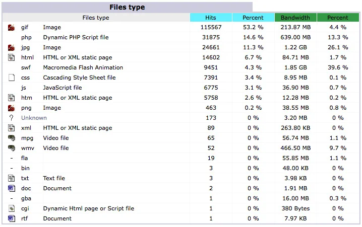This screenshot has height=227, width=362.
Task: Click the swf Macromedia Flash Animation row
Action: [x=83, y=68]
